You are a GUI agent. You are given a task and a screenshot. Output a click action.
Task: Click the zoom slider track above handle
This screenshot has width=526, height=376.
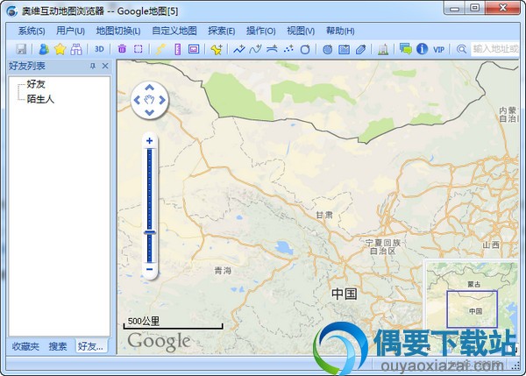(x=150, y=188)
